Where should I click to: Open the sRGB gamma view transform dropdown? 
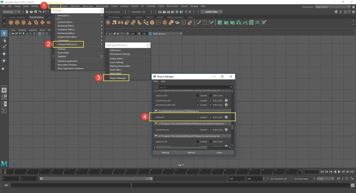pos(167,34)
